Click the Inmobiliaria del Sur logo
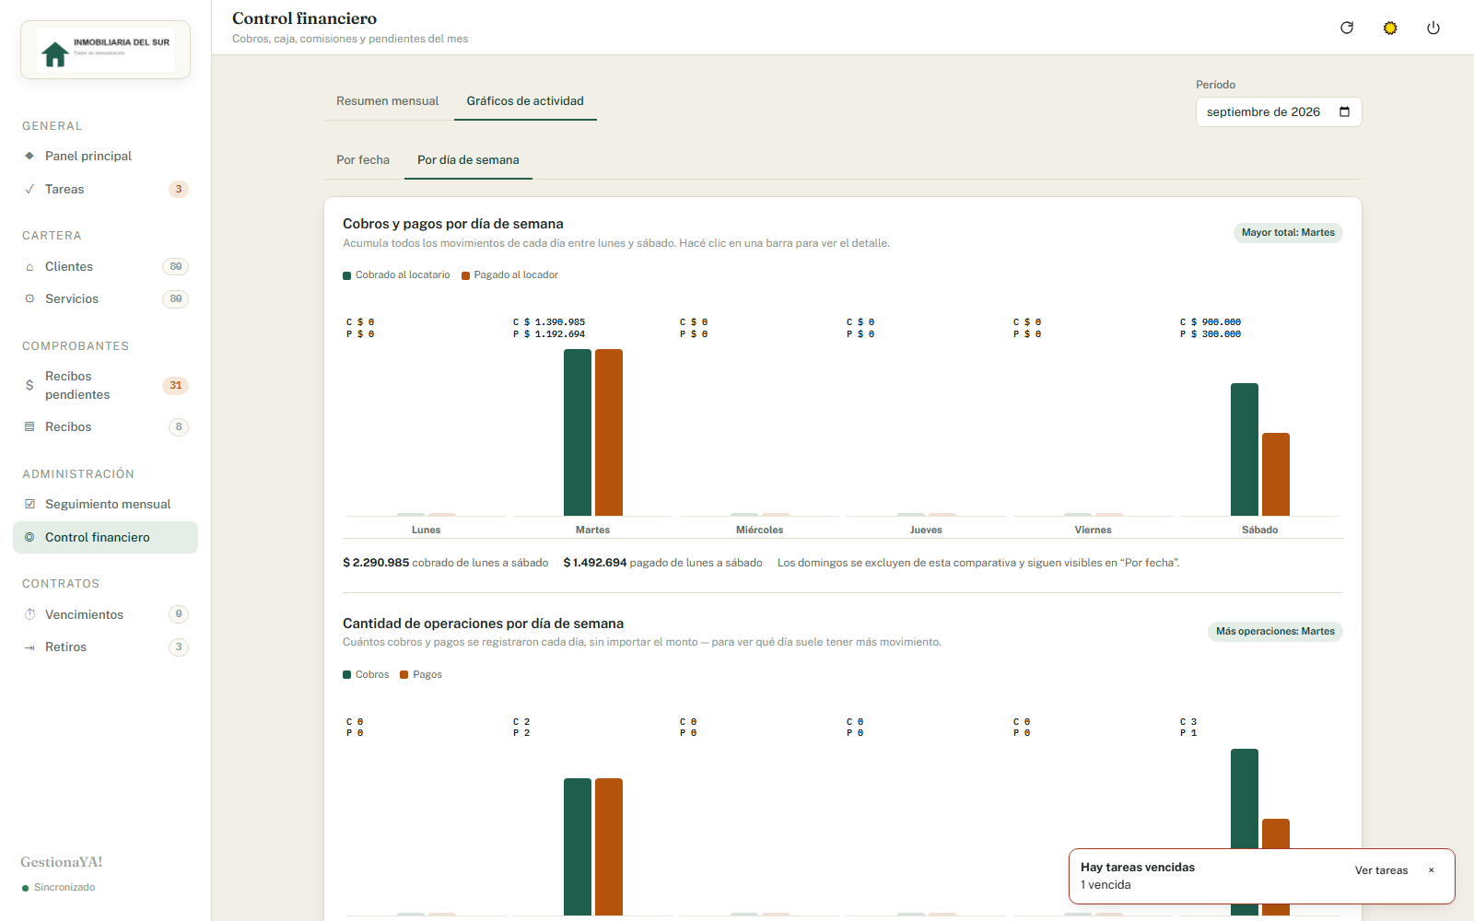The width and height of the screenshot is (1474, 921). (x=105, y=50)
